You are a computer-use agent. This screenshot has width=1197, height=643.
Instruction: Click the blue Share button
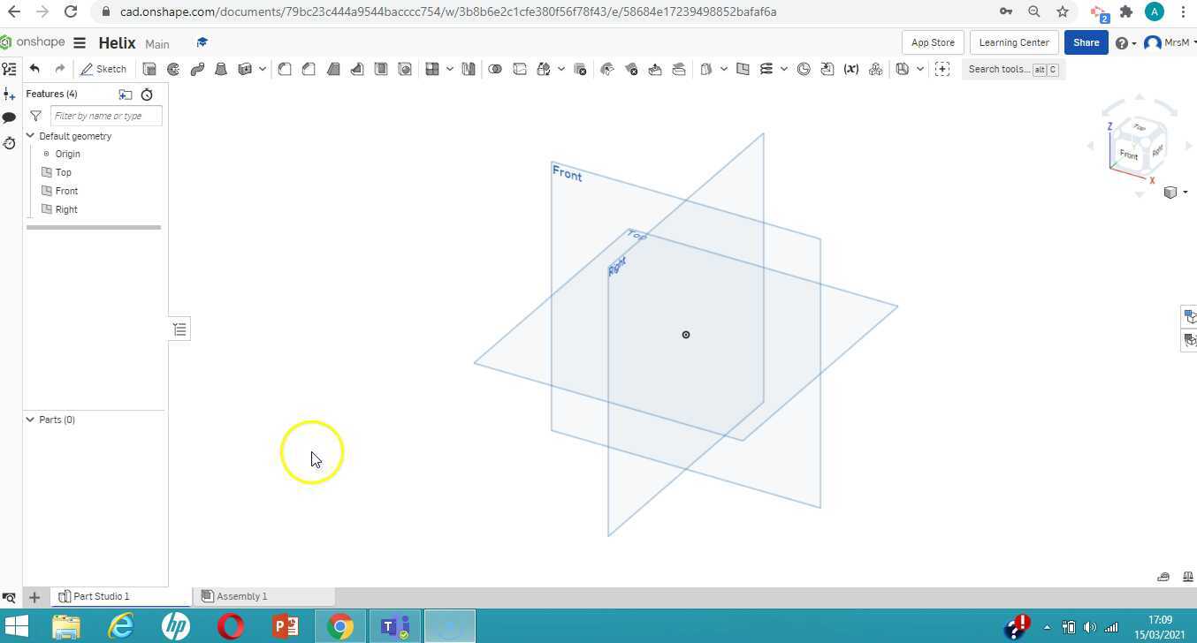coord(1086,42)
